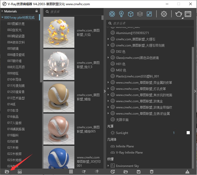This screenshot has width=197, height=175.
Task: Select the 023木地板 category
Action: [x=14, y=160]
